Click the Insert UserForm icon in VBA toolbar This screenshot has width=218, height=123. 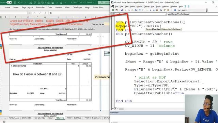(x=116, y=10)
